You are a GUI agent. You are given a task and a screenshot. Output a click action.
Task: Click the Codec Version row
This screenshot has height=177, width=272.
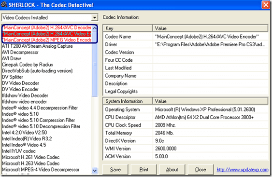coord(186,52)
